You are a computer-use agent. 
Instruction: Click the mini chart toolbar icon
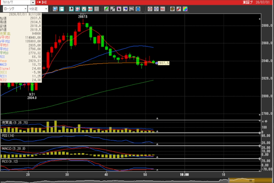coord(84,9)
